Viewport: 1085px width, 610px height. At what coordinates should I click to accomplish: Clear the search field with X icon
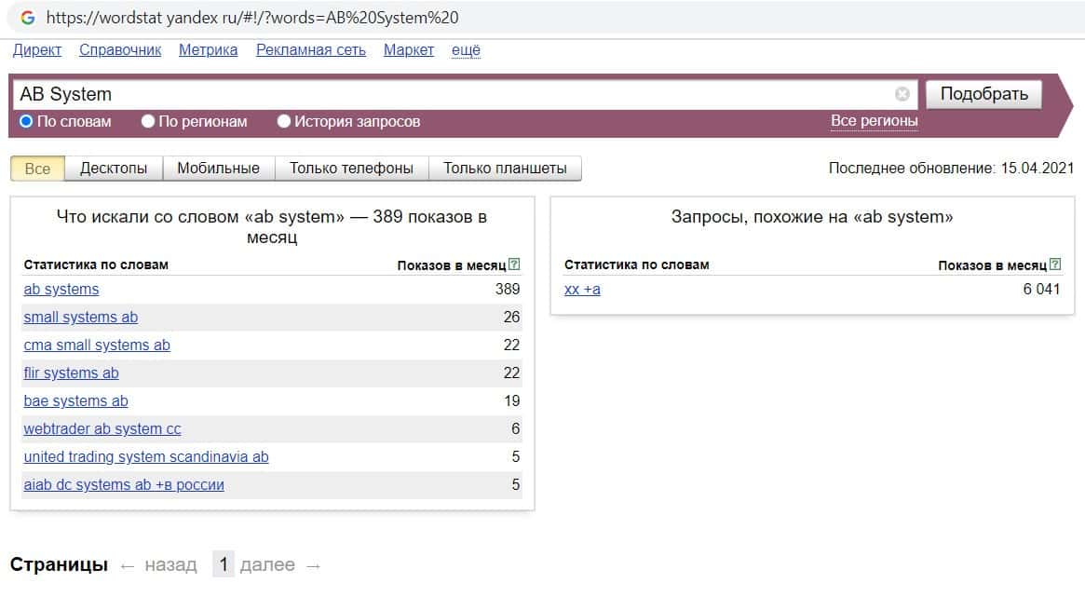point(902,94)
